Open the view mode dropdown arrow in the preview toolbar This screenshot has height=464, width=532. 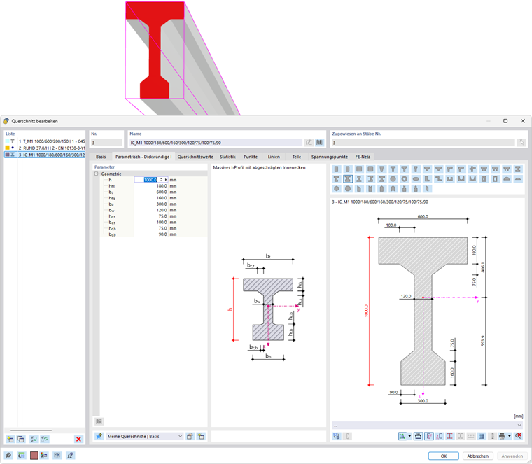coord(409,436)
